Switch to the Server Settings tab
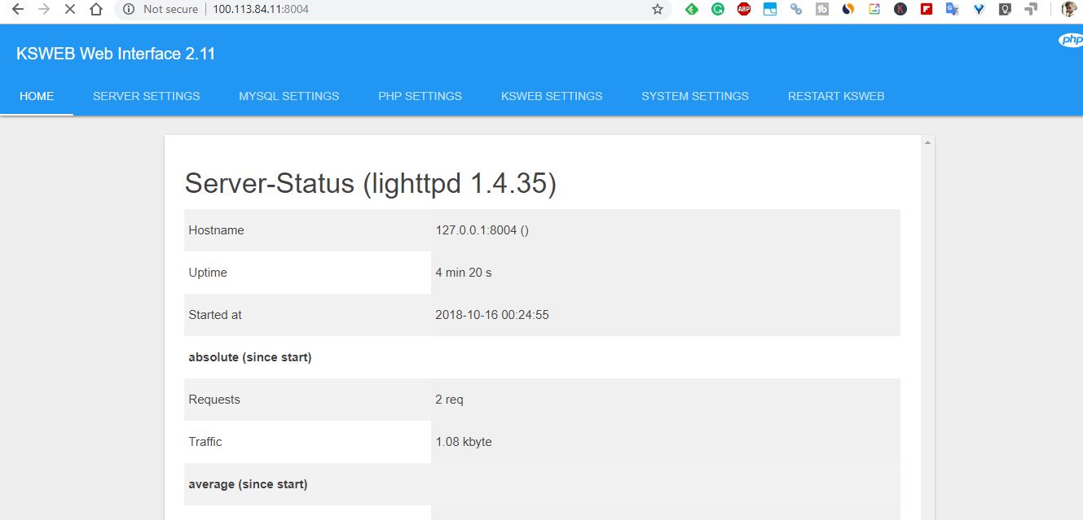This screenshot has height=520, width=1083. [x=146, y=96]
